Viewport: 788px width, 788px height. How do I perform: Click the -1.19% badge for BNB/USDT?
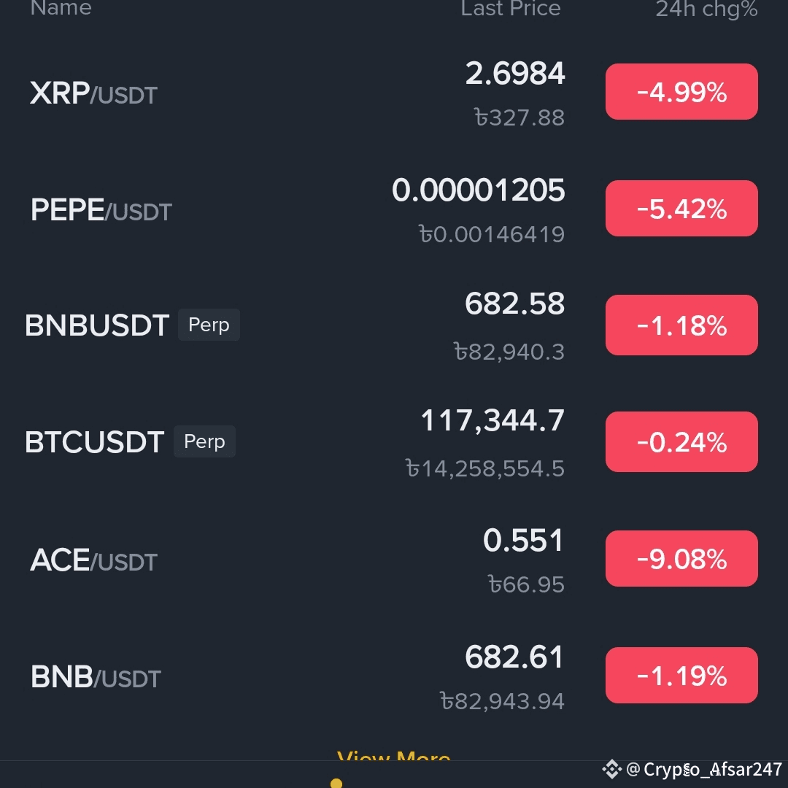pos(681,675)
